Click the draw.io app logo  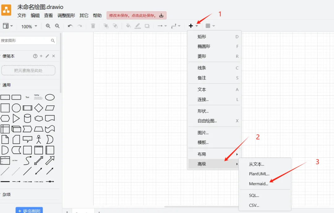click(6, 10)
